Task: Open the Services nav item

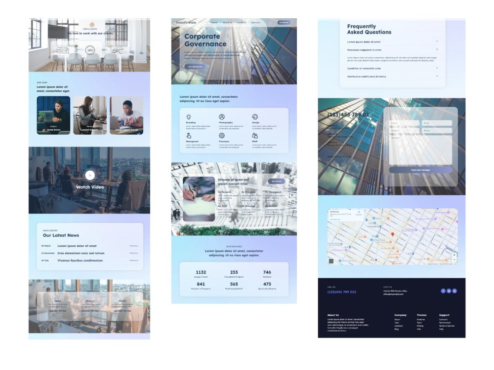Action: point(255,23)
